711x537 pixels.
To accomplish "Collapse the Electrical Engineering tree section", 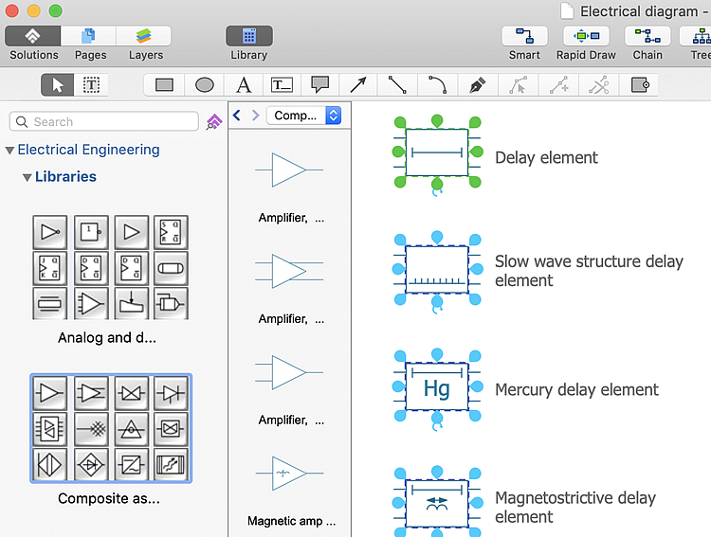I will click(9, 150).
